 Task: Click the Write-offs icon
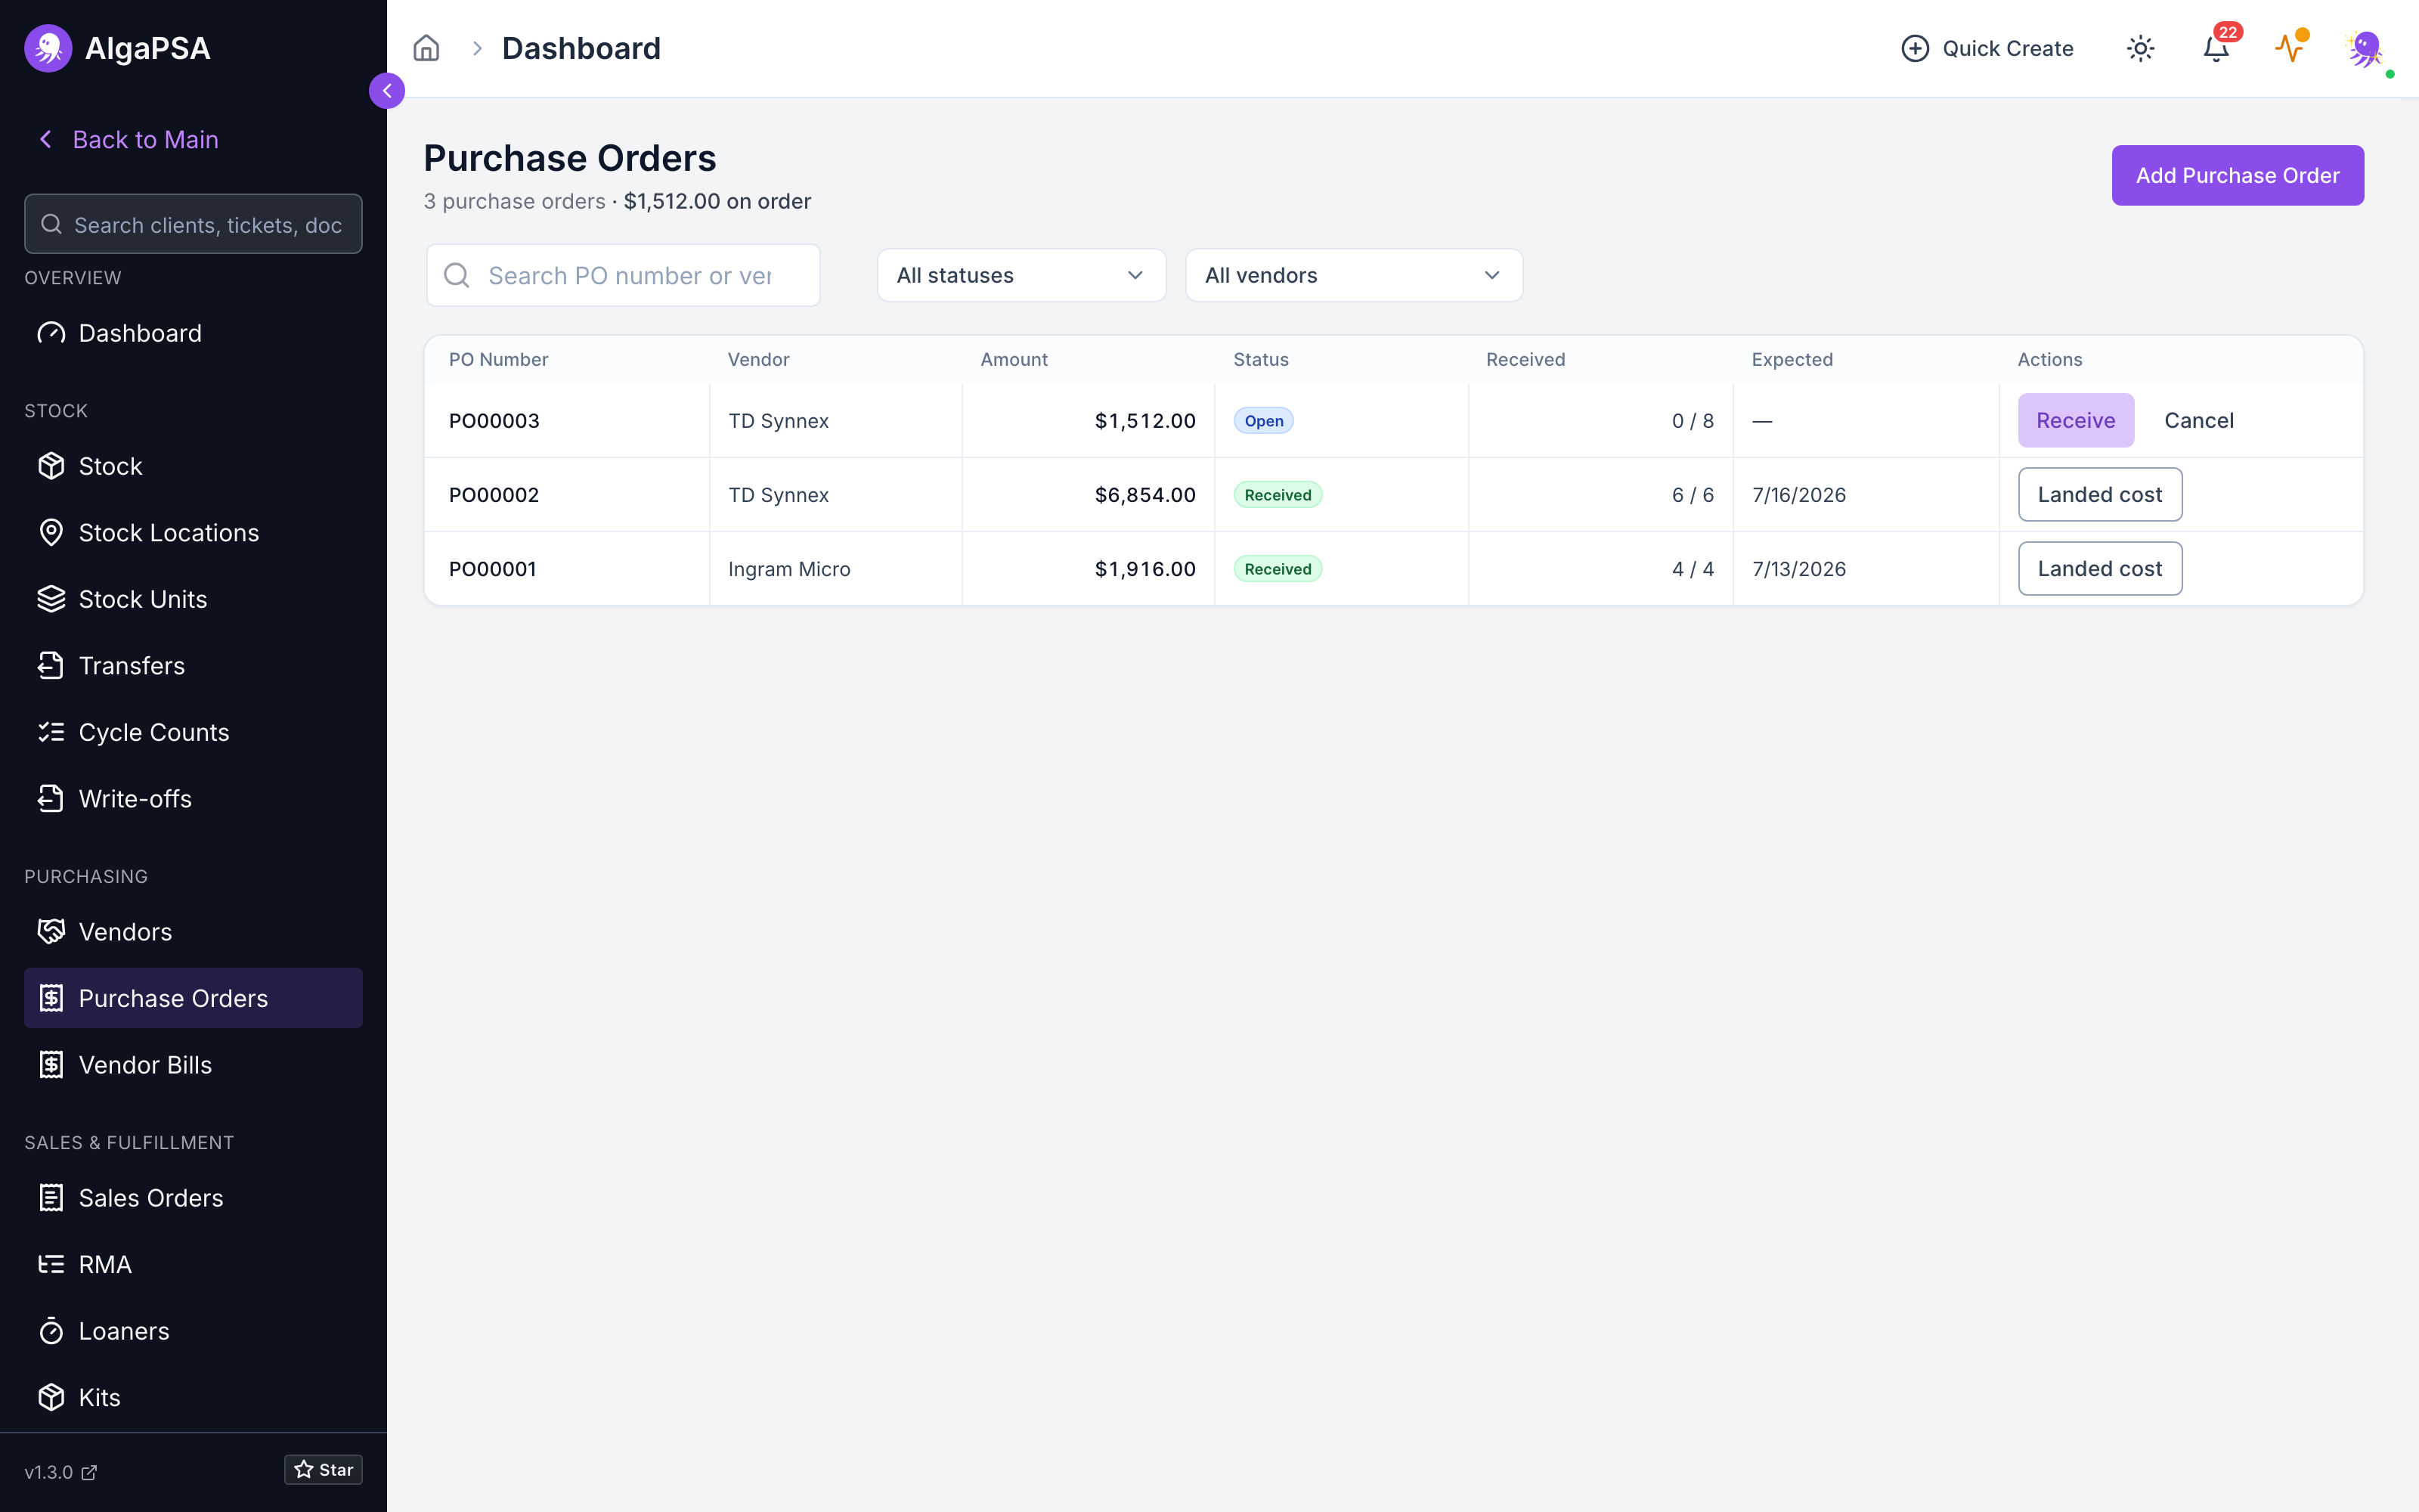tap(51, 799)
